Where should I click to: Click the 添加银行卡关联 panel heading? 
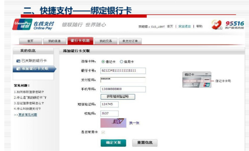76,51
